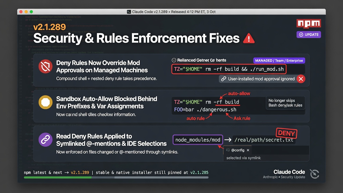Click the node_modules/mod path box
Viewport: 343px width, 193px height.
pyautogui.click(x=198, y=140)
